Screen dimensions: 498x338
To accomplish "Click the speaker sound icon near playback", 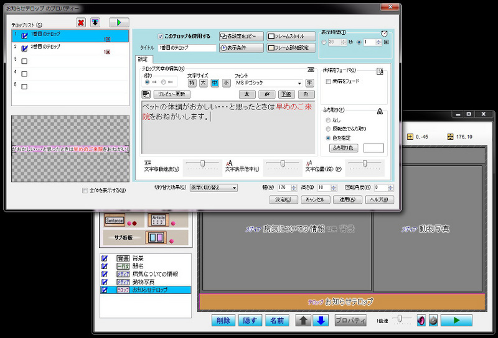I will tap(421, 321).
